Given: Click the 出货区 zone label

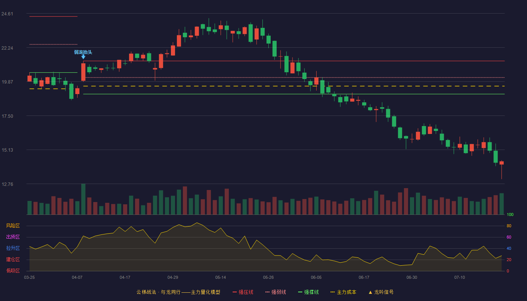Looking at the screenshot, I should point(13,237).
